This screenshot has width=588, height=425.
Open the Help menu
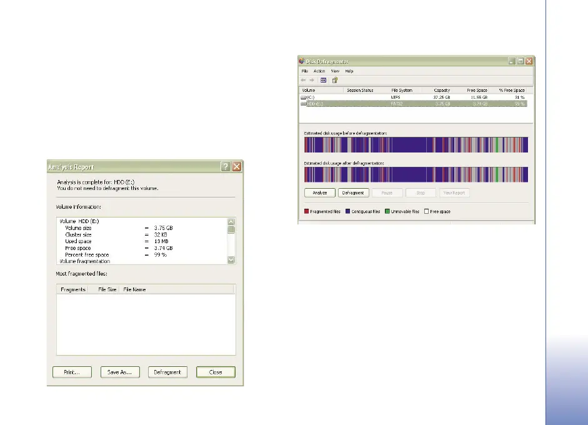(349, 71)
